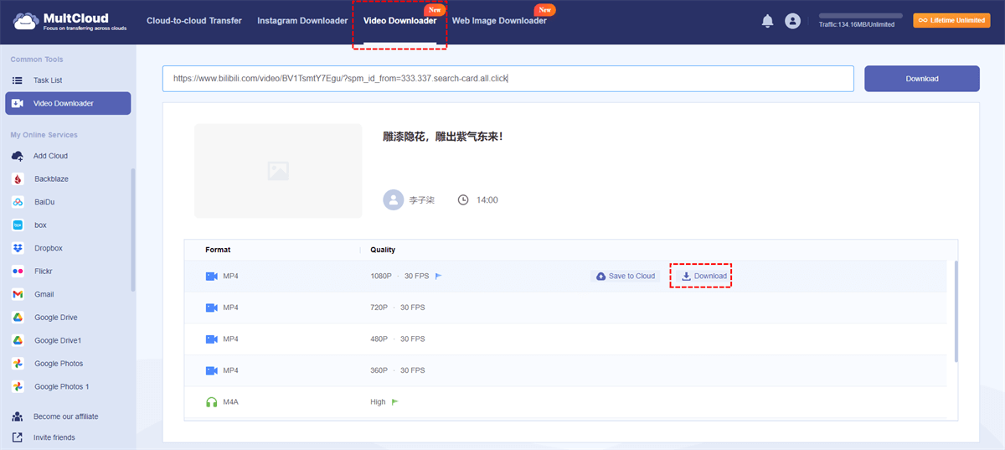Switch to the Video Downloader tab
Image resolution: width=1005 pixels, height=450 pixels.
(x=399, y=21)
